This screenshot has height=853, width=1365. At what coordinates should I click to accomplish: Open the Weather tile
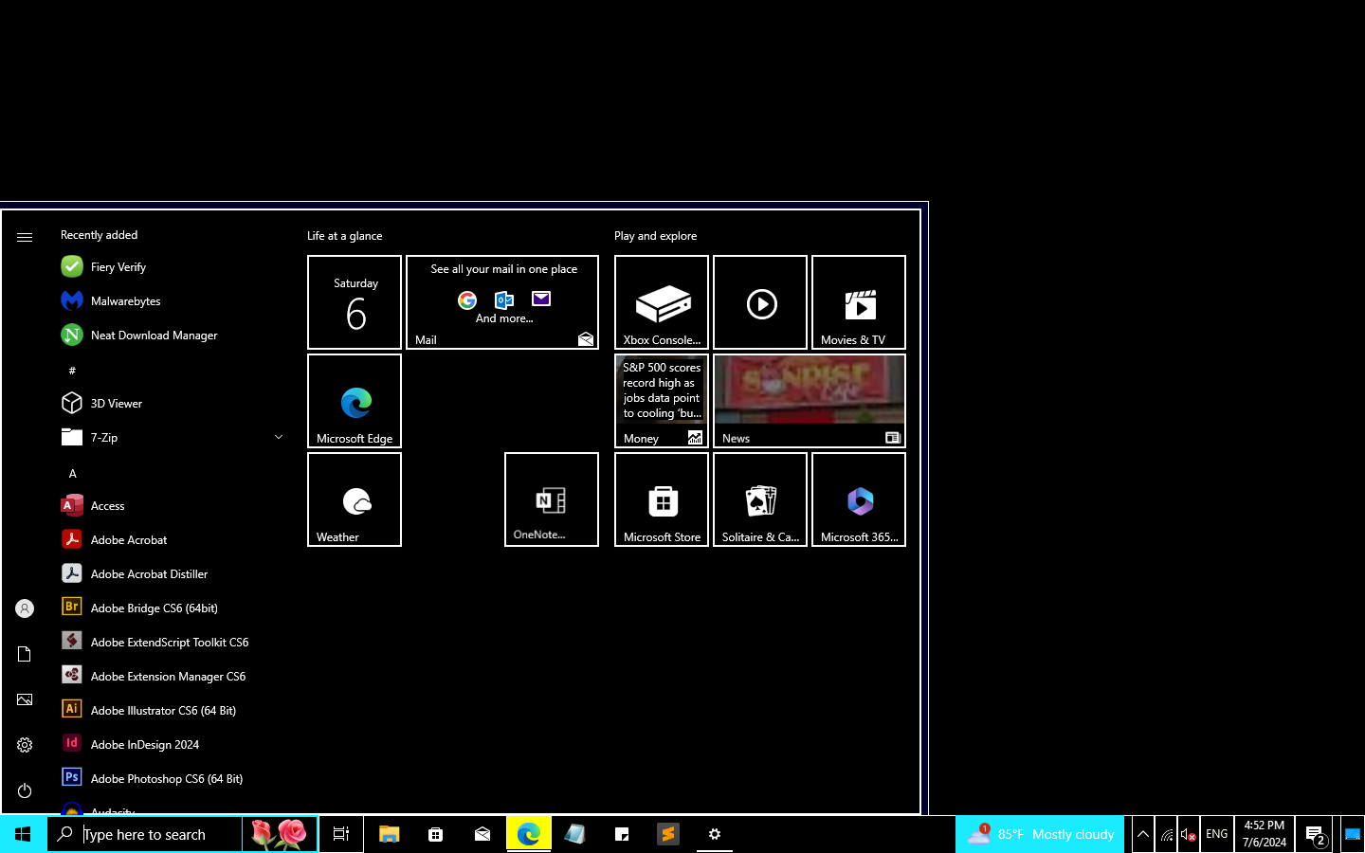pyautogui.click(x=355, y=499)
